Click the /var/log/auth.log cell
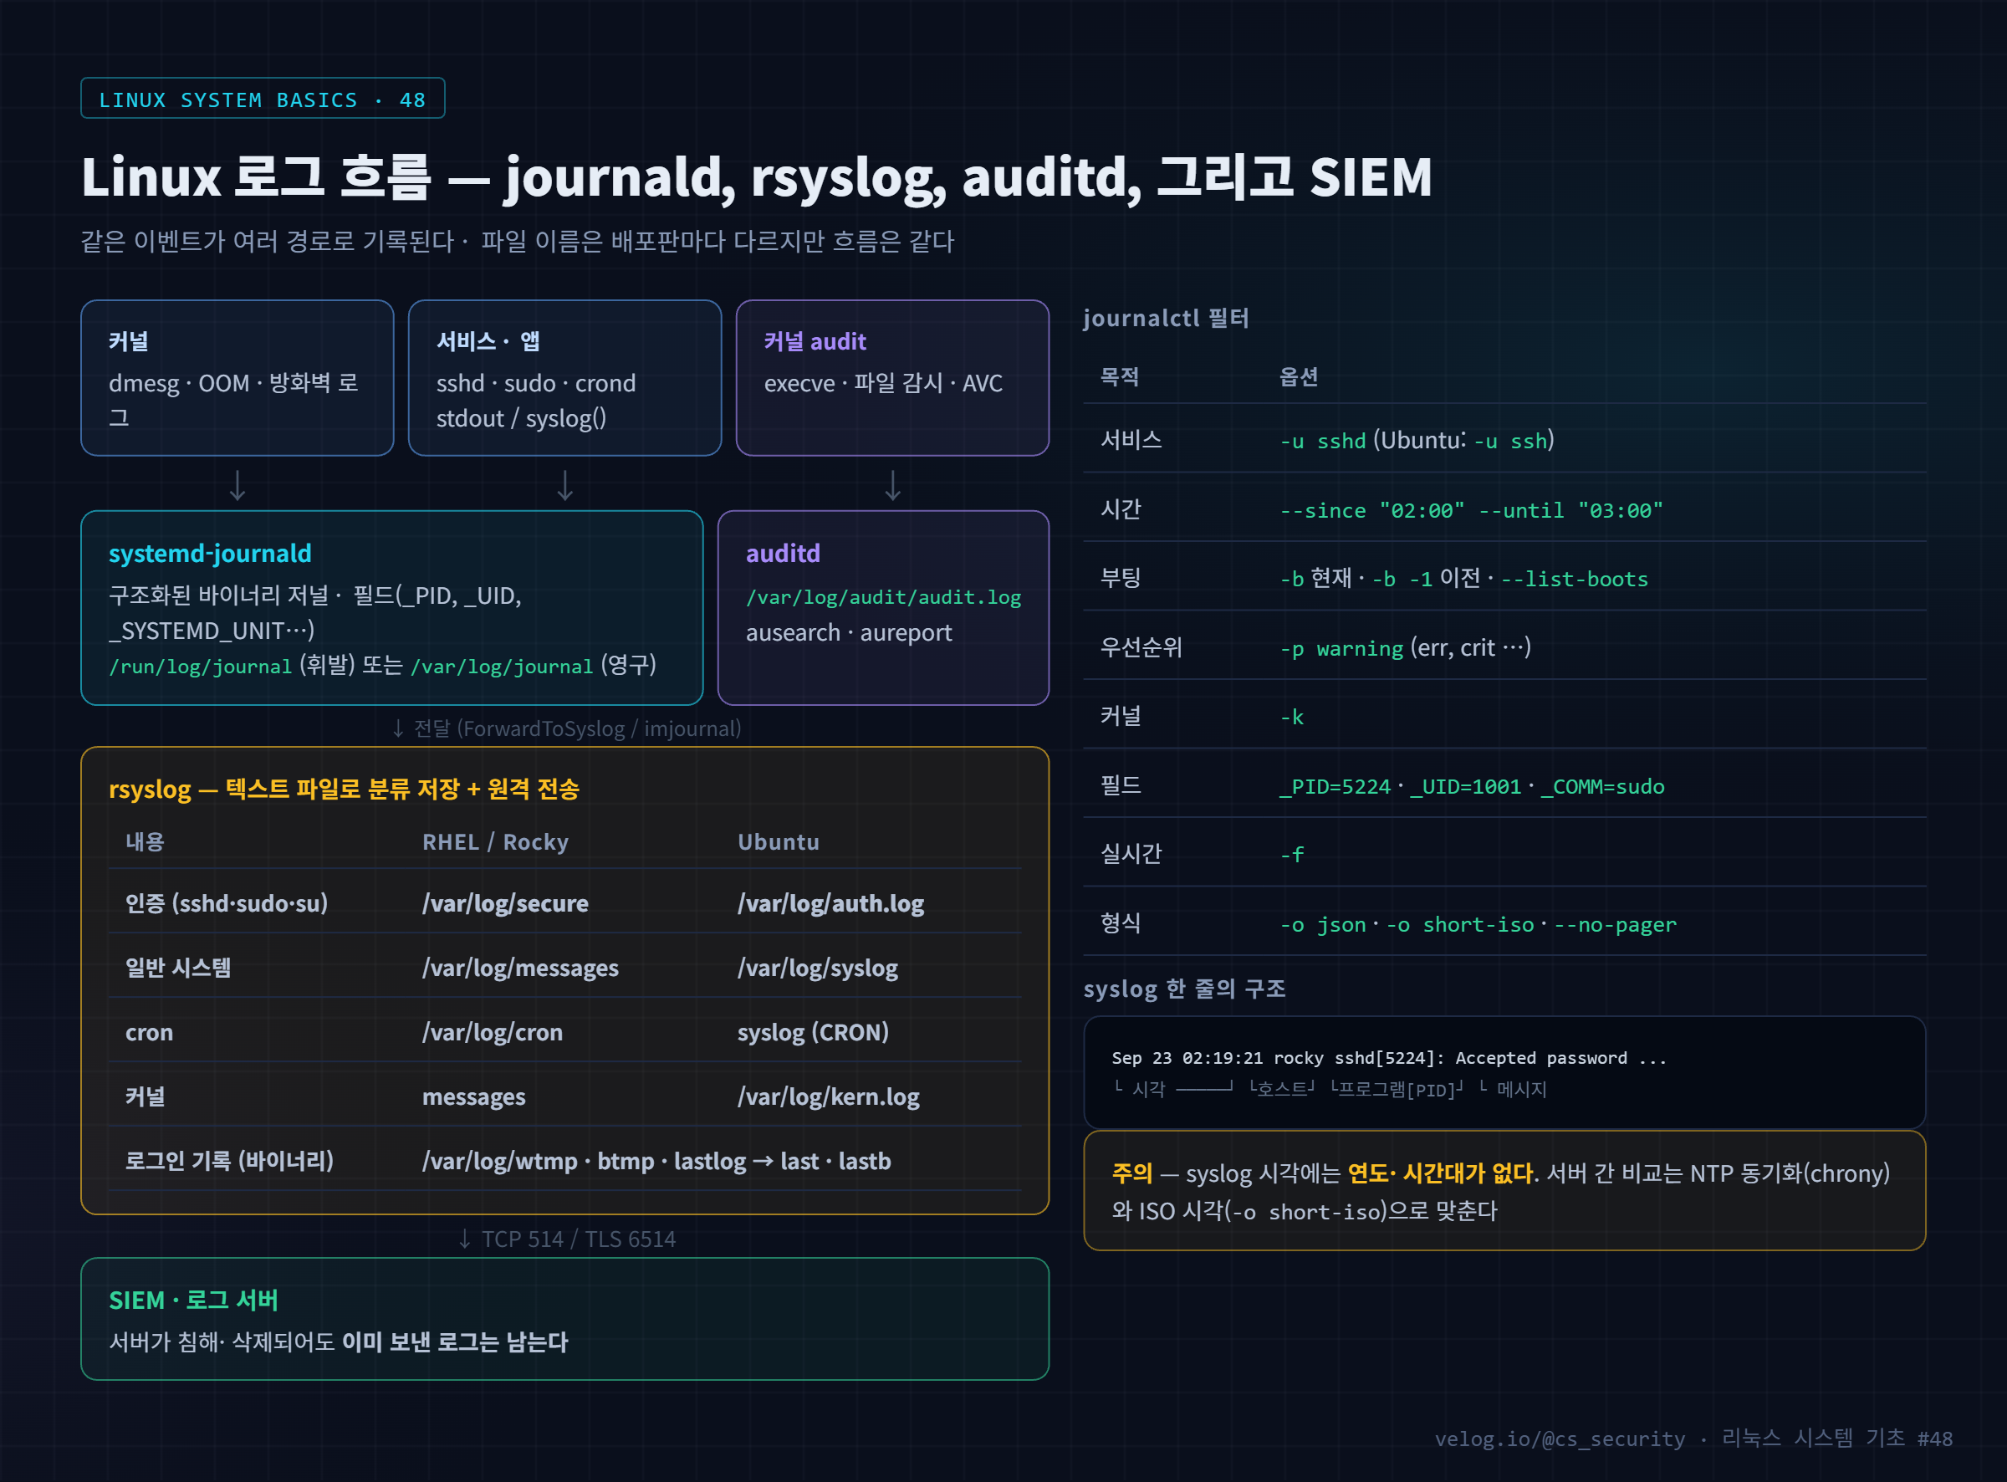 pyautogui.click(x=830, y=903)
